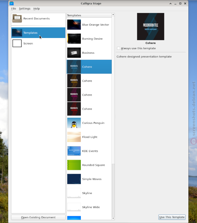197x223 pixels.
Task: Click the Calligra Stage title bar app icon
Action: coord(11,3)
